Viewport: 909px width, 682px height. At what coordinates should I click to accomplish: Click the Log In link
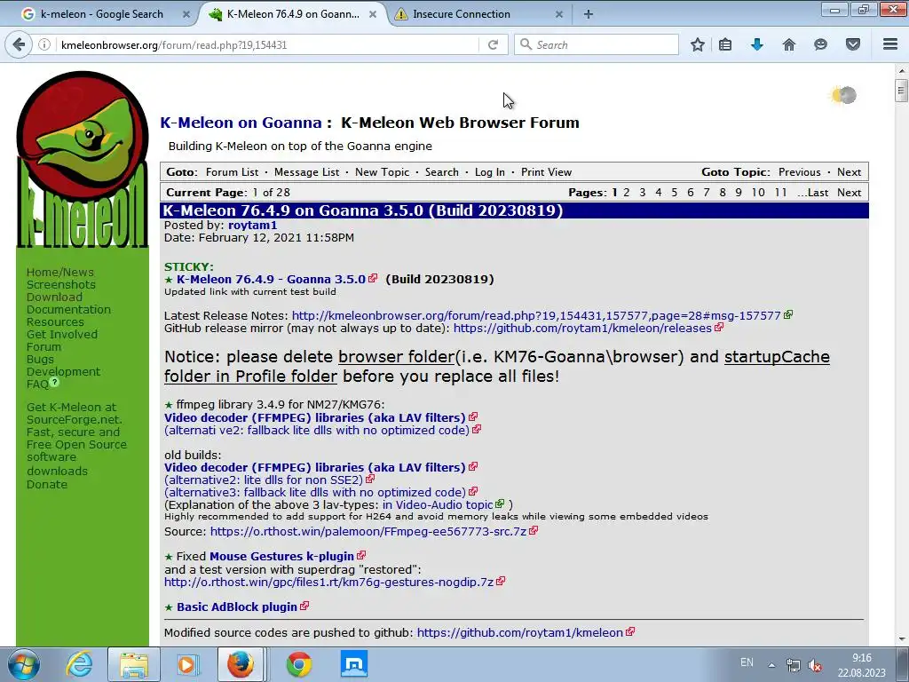coord(490,172)
